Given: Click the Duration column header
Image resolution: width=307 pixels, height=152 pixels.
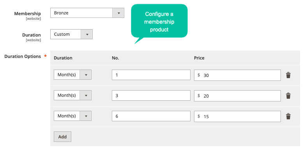Looking at the screenshot, I should point(63,58).
